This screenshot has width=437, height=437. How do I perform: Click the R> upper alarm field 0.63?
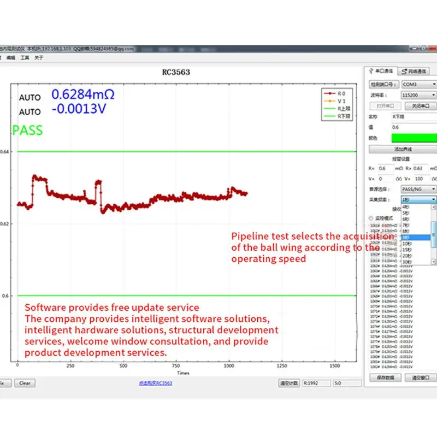[x=420, y=168]
